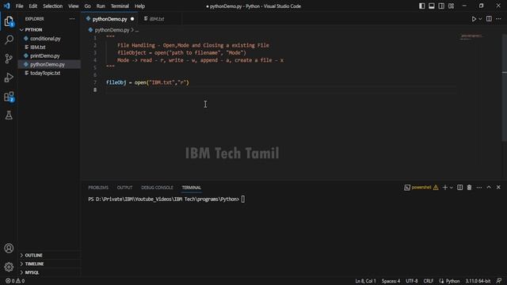507x285 pixels.
Task: Open the View menu
Action: (x=74, y=6)
